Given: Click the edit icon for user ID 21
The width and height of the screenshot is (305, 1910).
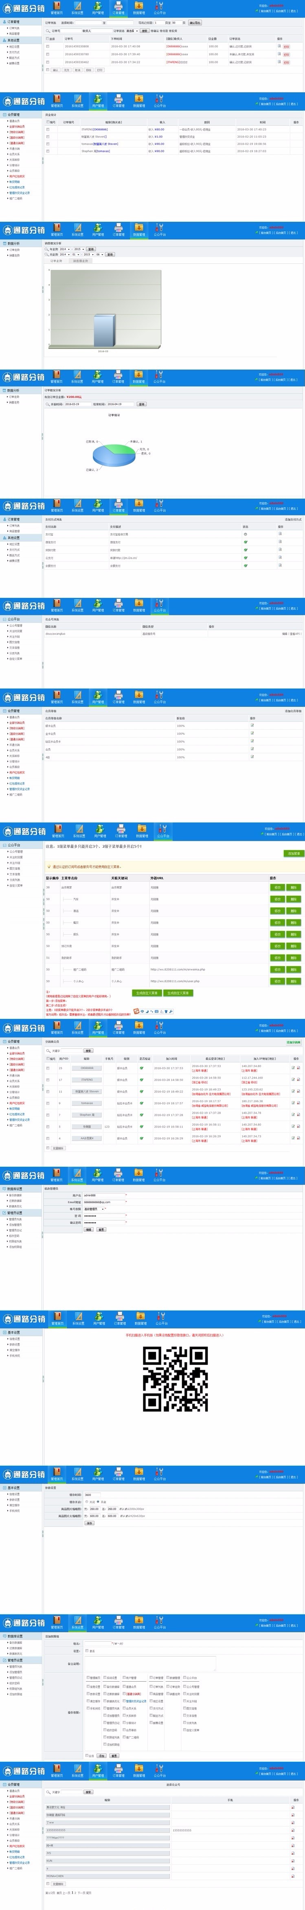Looking at the screenshot, I should tap(293, 1068).
